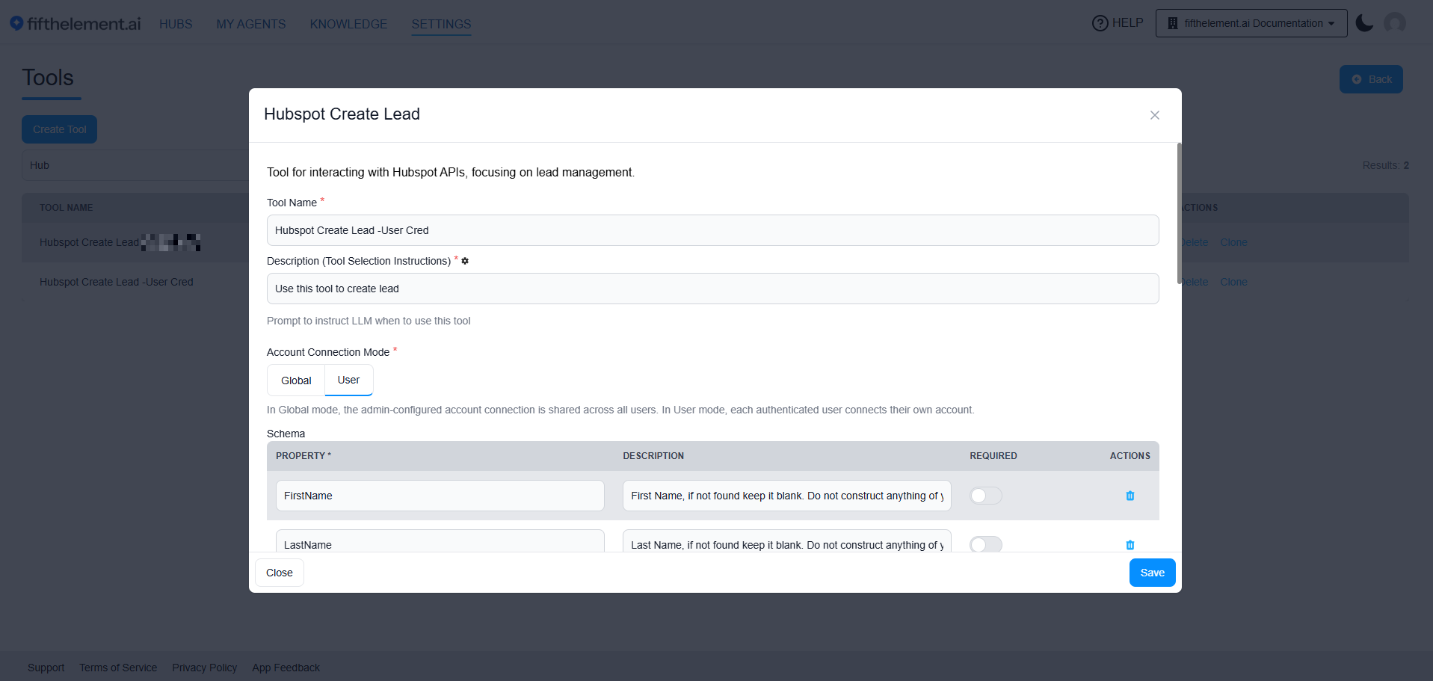This screenshot has height=681, width=1433.
Task: Click the dialog vertical scrollbar
Action: click(x=1179, y=213)
